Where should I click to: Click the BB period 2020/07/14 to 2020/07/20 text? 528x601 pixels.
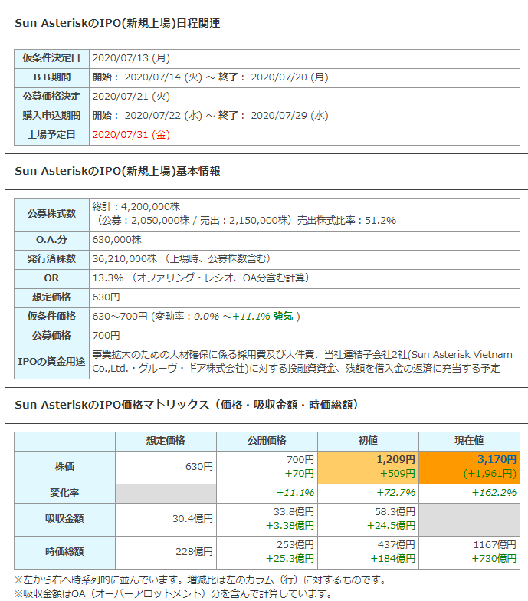210,77
